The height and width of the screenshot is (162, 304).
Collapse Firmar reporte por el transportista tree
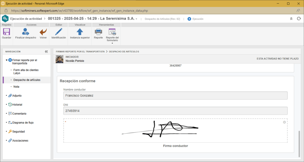pyautogui.click(x=7, y=60)
